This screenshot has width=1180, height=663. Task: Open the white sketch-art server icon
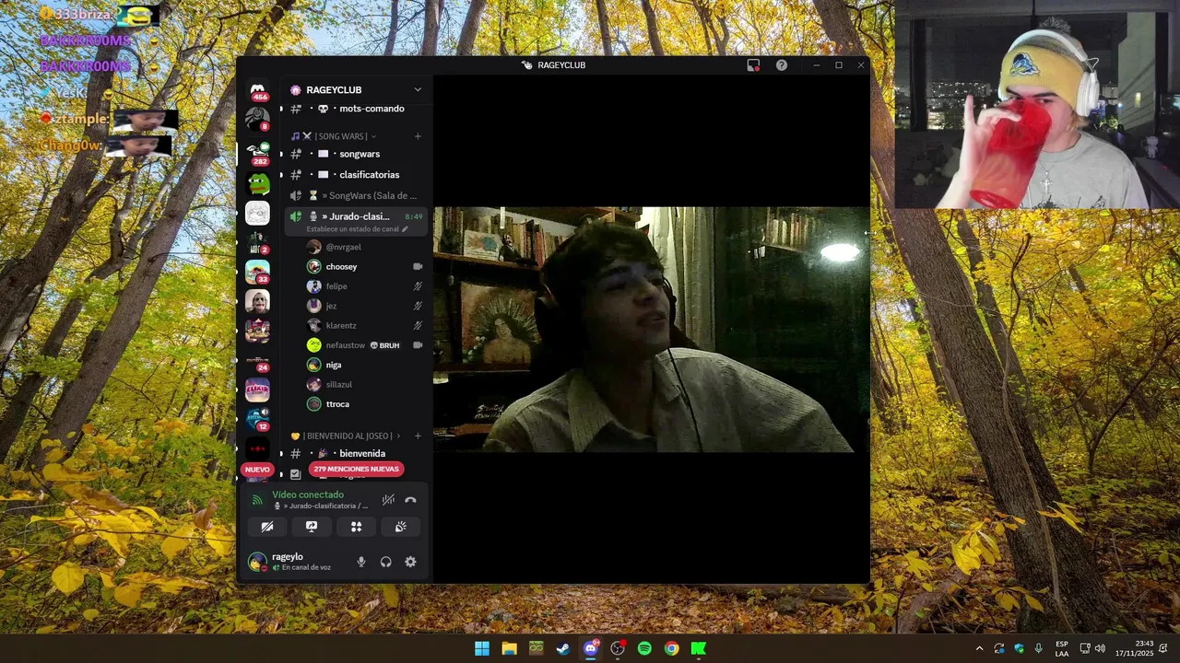[257, 213]
